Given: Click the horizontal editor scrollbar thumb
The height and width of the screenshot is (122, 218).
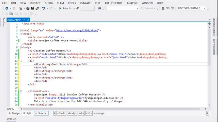Looking at the screenshot, I should 111,109.
